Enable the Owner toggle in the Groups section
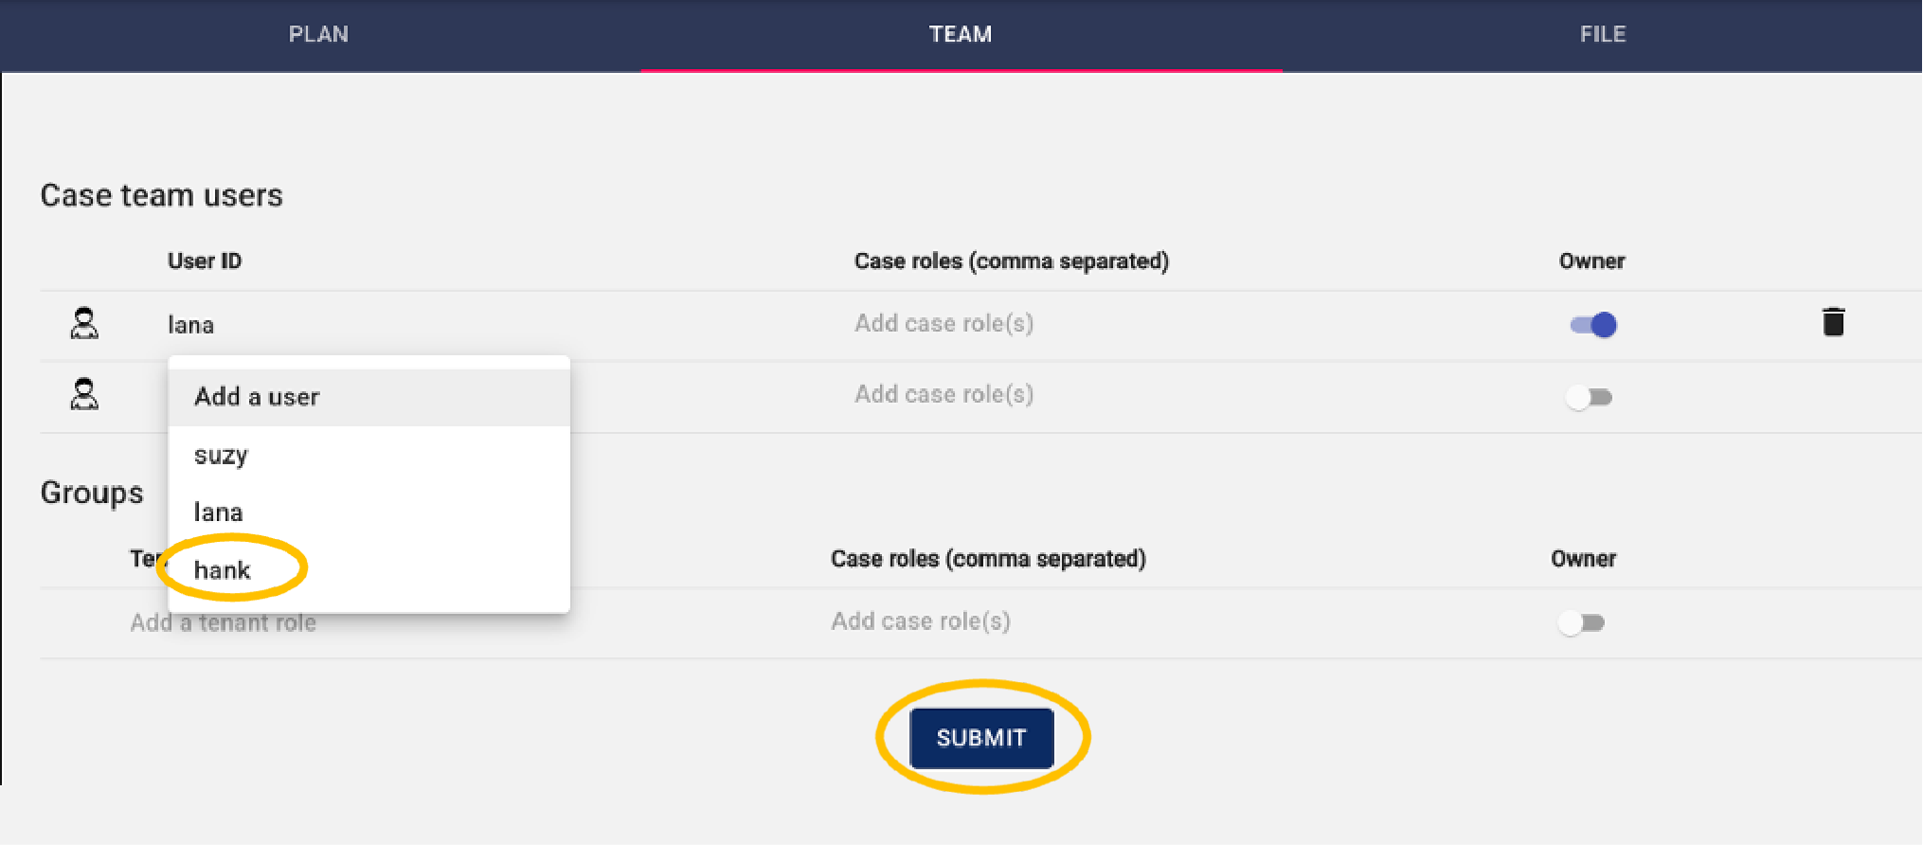The image size is (1923, 845). coord(1581,622)
